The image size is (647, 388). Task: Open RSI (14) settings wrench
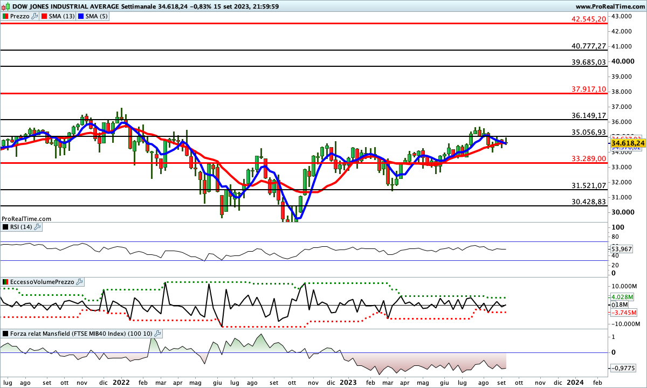point(37,227)
